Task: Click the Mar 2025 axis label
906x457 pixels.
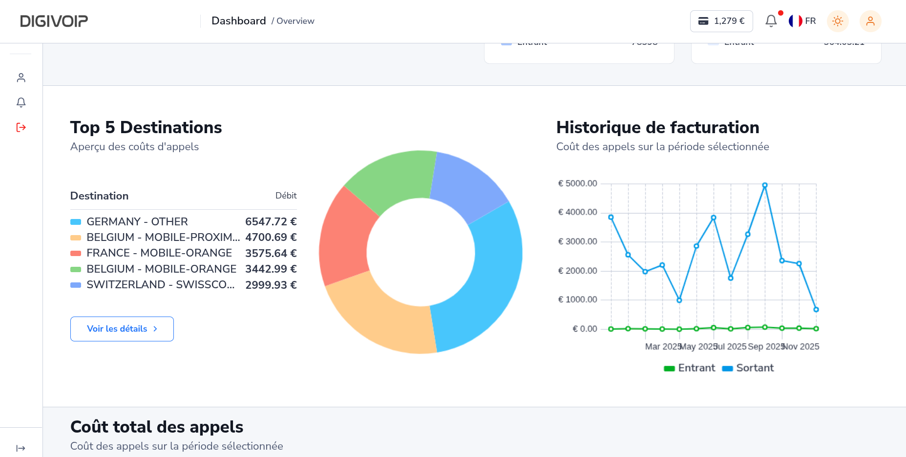Action: click(x=663, y=347)
